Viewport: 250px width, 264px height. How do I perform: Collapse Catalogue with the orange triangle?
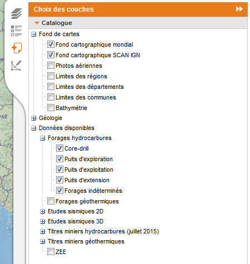(37, 23)
